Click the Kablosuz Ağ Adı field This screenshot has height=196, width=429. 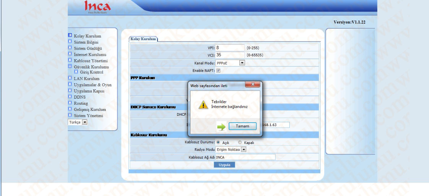click(x=245, y=157)
